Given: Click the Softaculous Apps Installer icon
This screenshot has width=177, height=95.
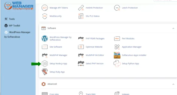Looking at the screenshot, I should pos(117,55).
